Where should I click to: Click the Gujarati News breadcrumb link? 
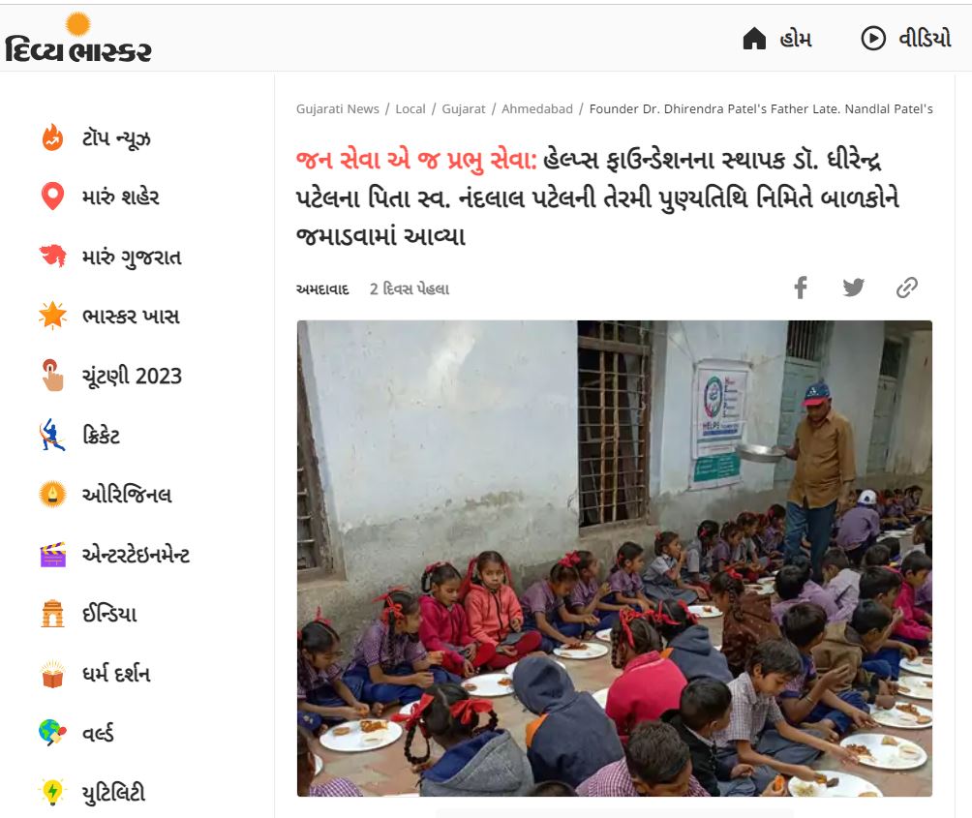point(337,109)
